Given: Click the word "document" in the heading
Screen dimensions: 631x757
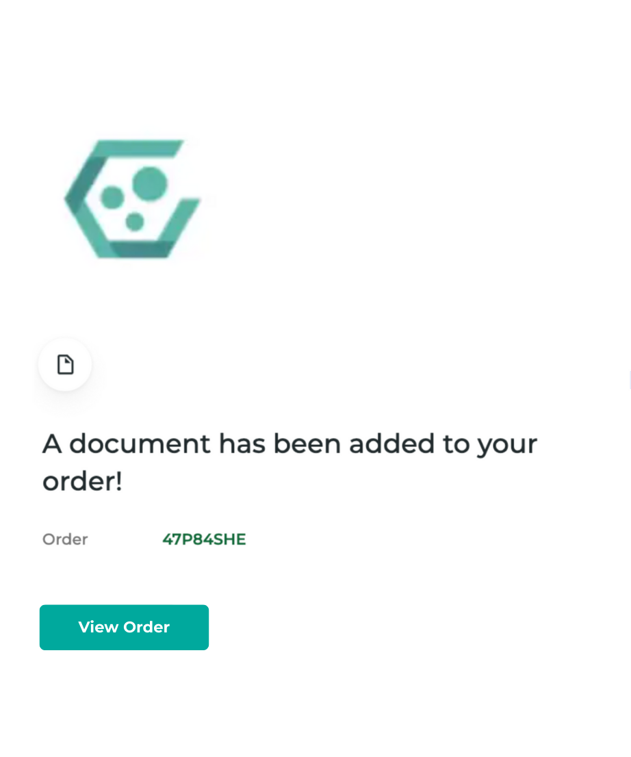Looking at the screenshot, I should [x=140, y=444].
